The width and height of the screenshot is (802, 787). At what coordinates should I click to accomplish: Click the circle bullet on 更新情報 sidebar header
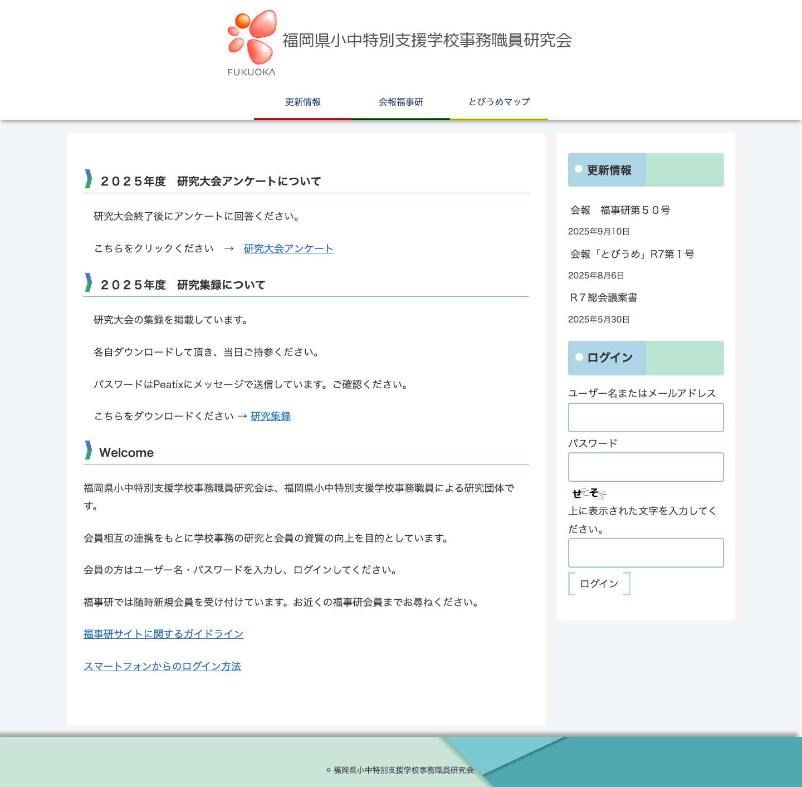[x=578, y=170]
